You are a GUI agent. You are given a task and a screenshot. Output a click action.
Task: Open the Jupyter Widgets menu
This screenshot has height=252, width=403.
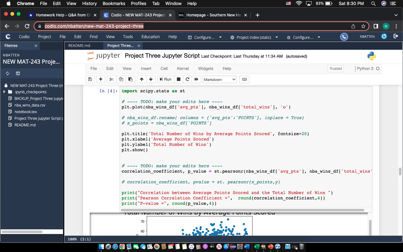click(x=206, y=68)
